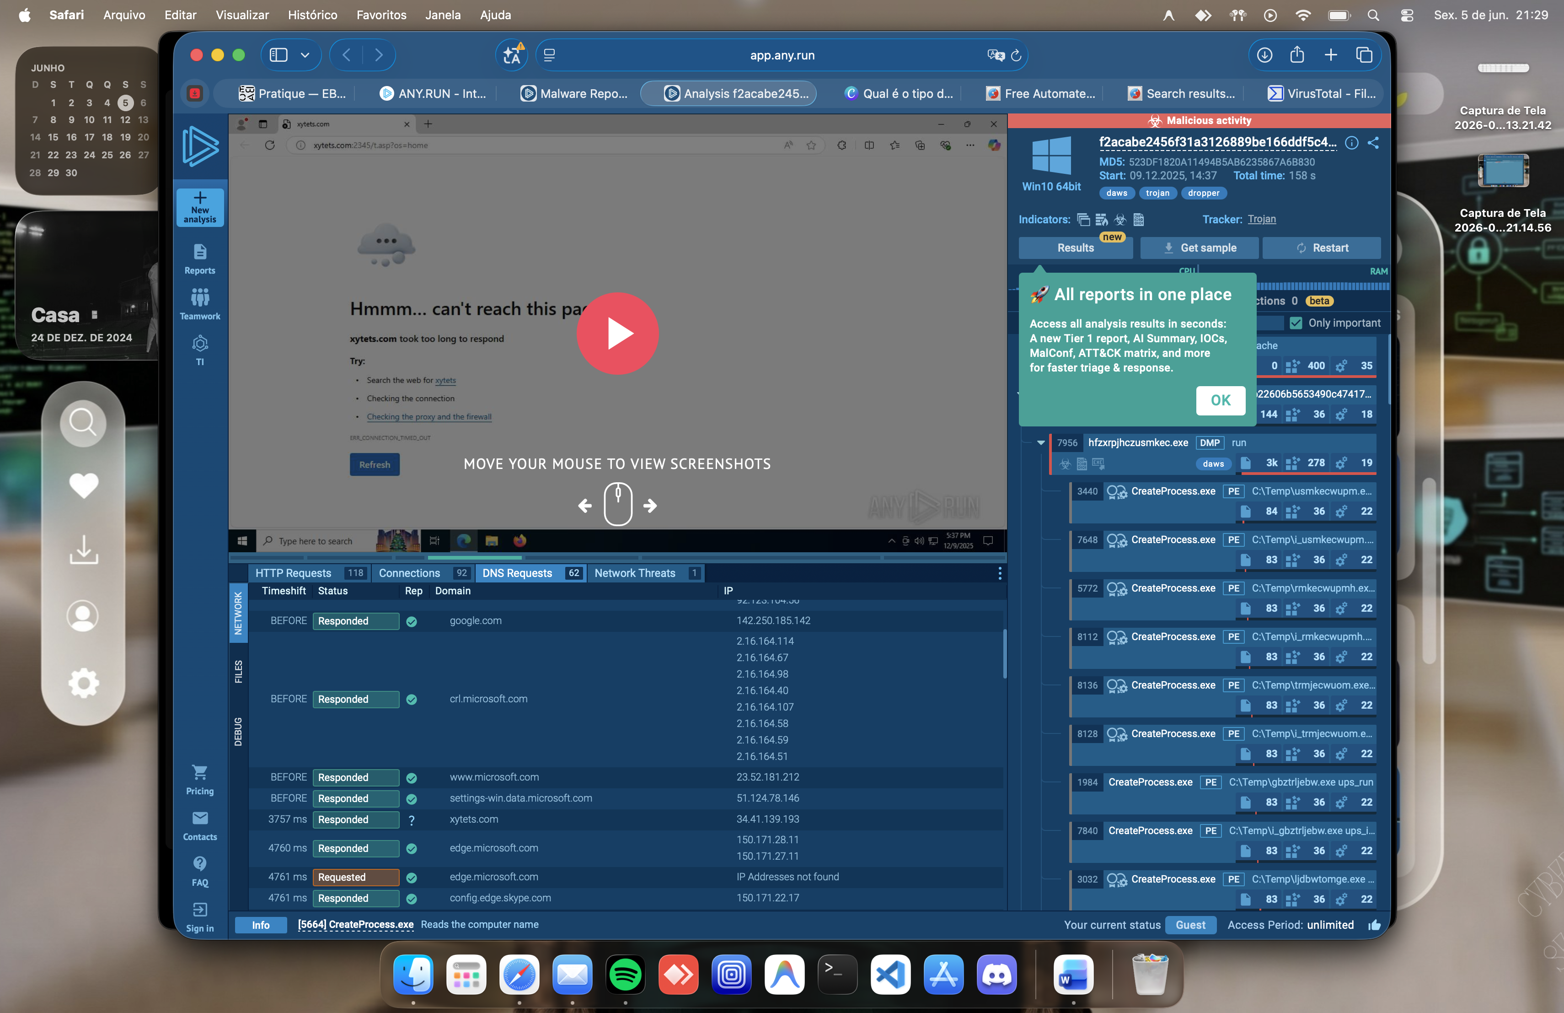Click the IP 142.250.185.142 for google.com
The height and width of the screenshot is (1013, 1564).
pos(773,621)
